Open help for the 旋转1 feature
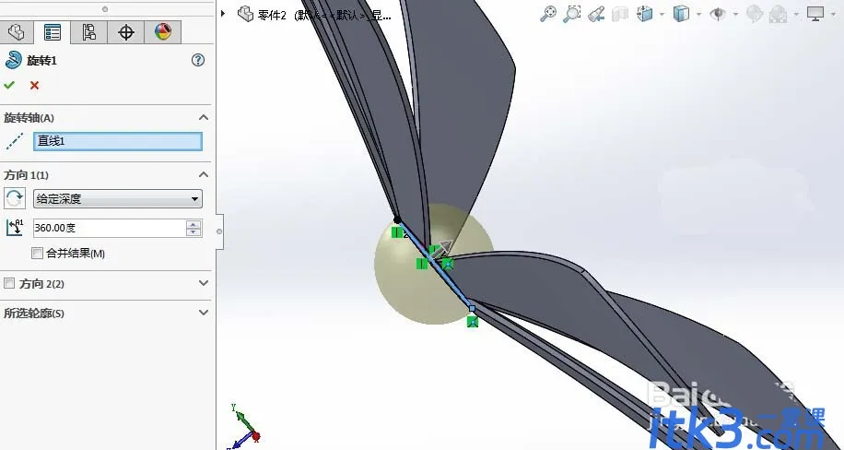Screen dimensions: 844x450 198,60
